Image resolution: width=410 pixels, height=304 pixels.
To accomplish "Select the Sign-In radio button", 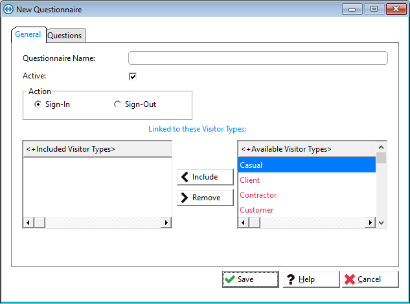I will point(38,104).
